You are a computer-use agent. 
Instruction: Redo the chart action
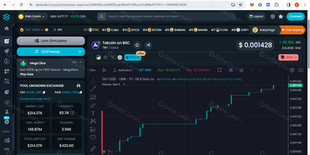pos(261,70)
